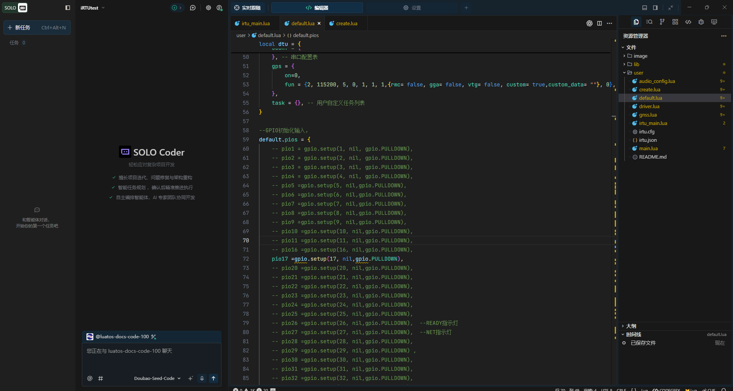Viewport: 733px width, 391px height.
Task: Open Explorer panel more options ellipsis
Action: pyautogui.click(x=724, y=36)
